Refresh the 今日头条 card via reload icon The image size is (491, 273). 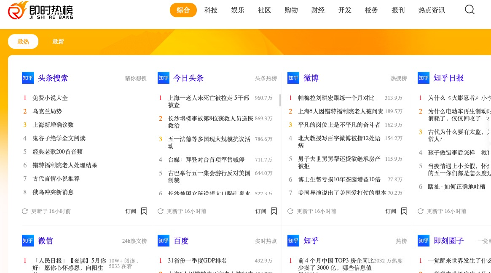160,211
